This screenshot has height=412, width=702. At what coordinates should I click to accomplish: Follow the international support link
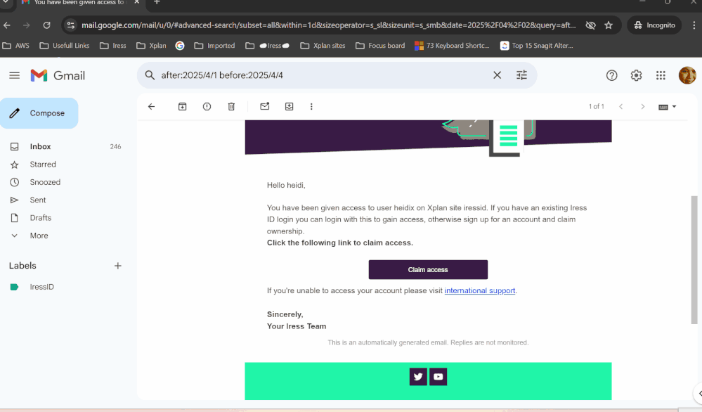click(x=480, y=290)
